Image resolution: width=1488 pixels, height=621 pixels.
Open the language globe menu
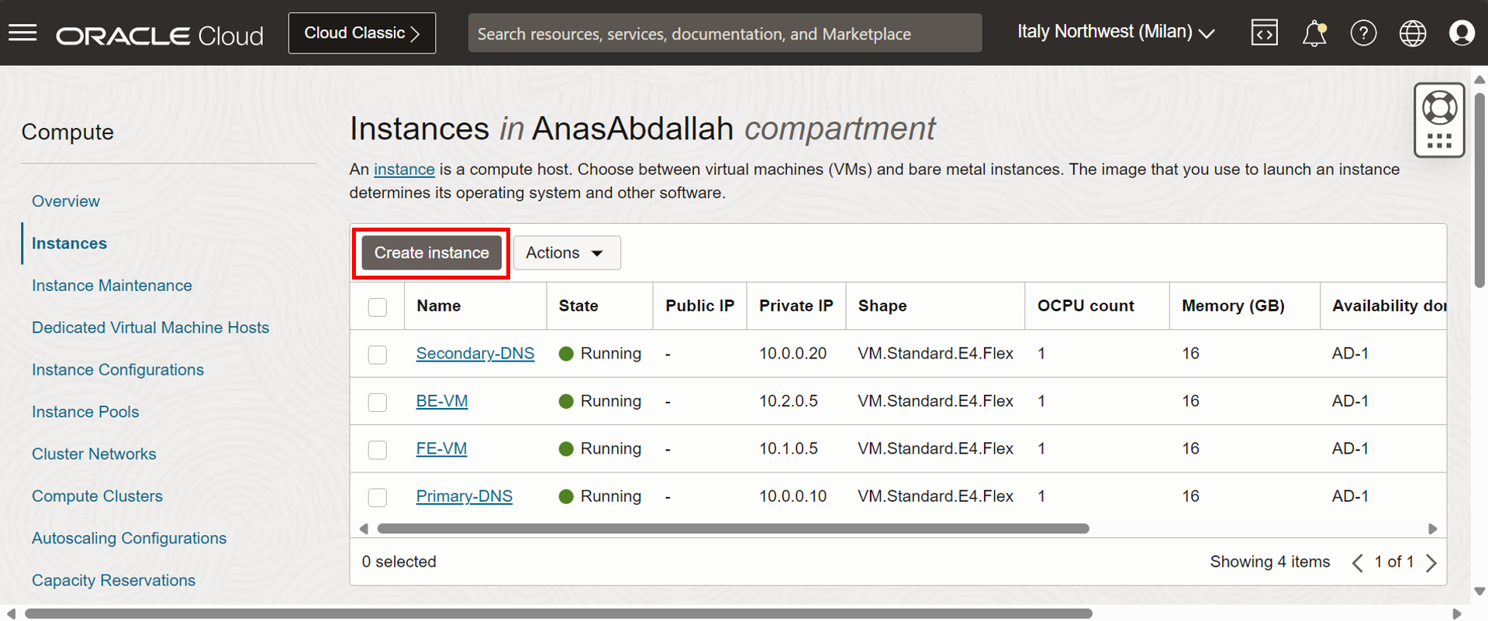click(1413, 33)
